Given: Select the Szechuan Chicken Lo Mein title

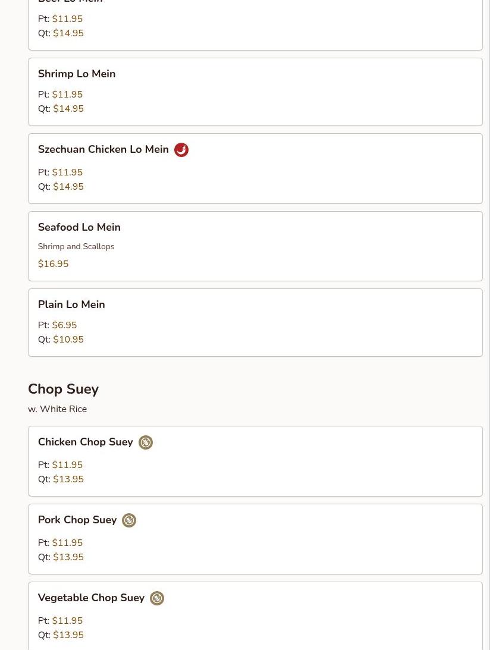Looking at the screenshot, I should click(x=103, y=149).
